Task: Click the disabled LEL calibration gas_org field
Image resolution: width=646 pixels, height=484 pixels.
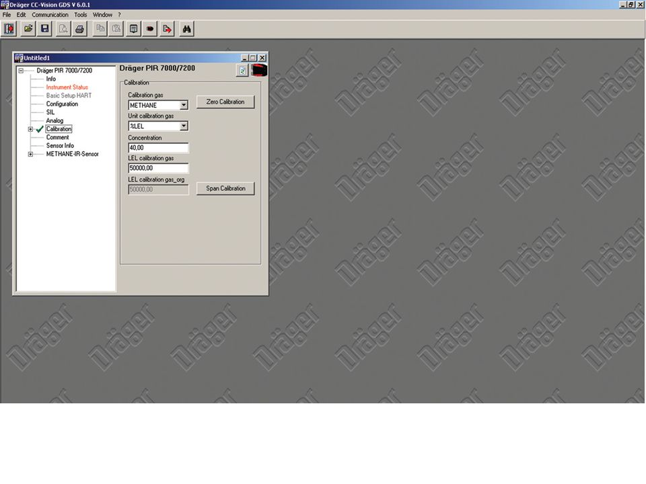Action: click(x=158, y=190)
